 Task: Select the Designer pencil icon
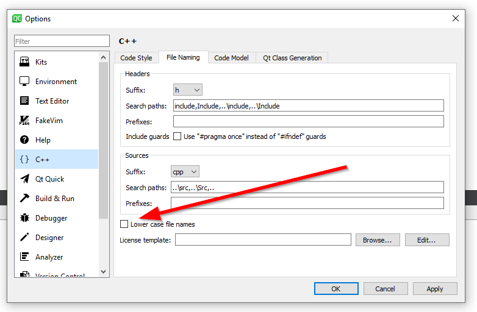coord(24,238)
